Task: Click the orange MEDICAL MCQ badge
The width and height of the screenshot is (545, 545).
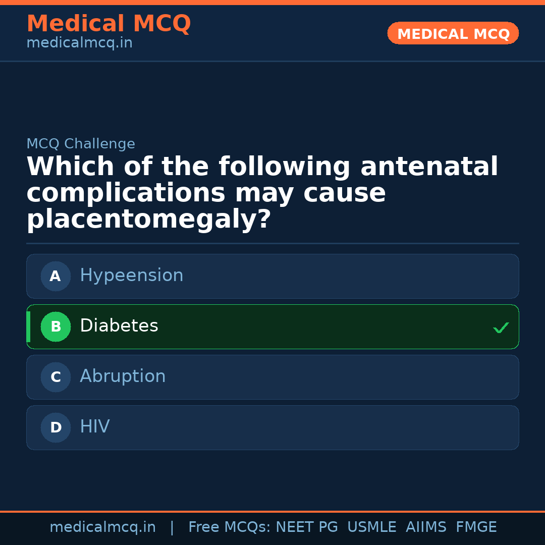Action: (x=453, y=33)
